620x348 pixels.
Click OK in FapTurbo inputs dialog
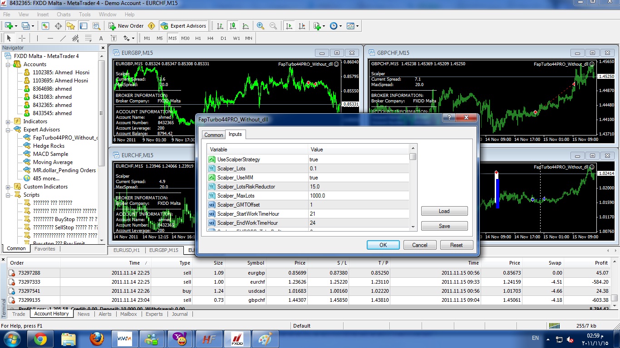384,245
